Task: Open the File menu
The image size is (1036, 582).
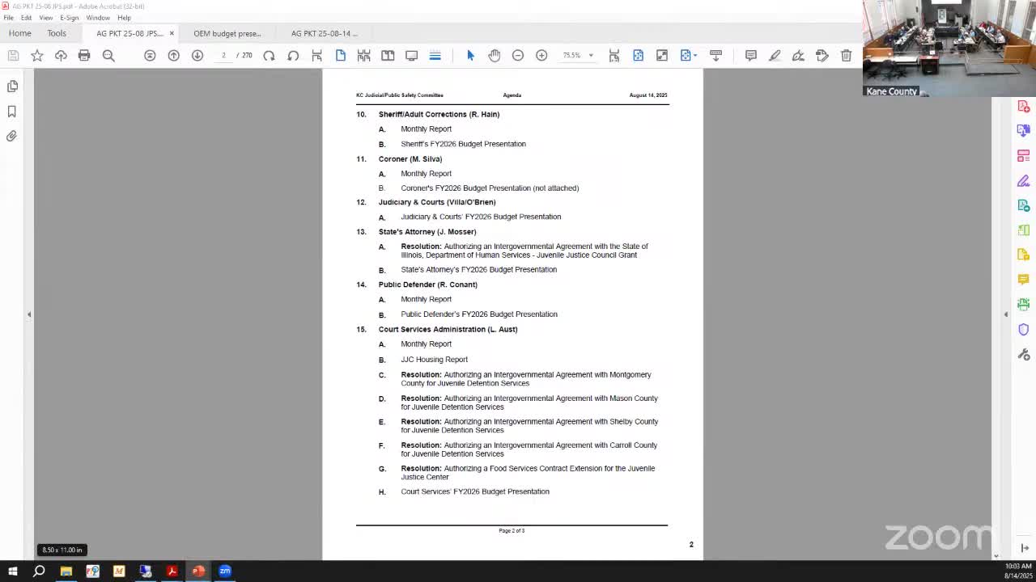Action: [x=8, y=17]
